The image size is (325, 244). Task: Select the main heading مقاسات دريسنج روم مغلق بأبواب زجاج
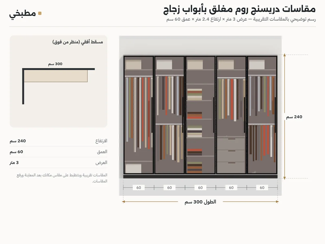(x=239, y=9)
